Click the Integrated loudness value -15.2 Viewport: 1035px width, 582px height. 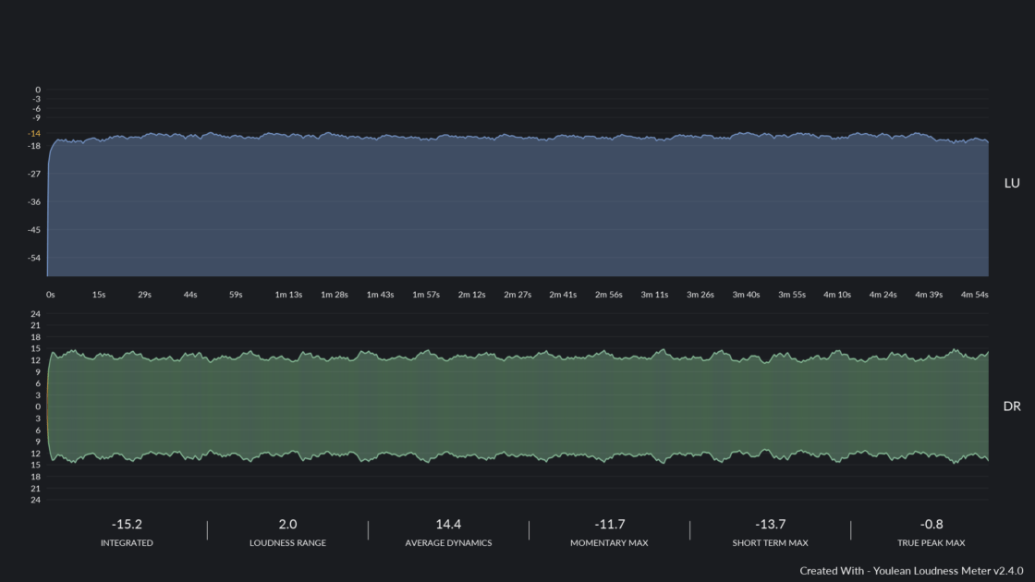pyautogui.click(x=127, y=525)
